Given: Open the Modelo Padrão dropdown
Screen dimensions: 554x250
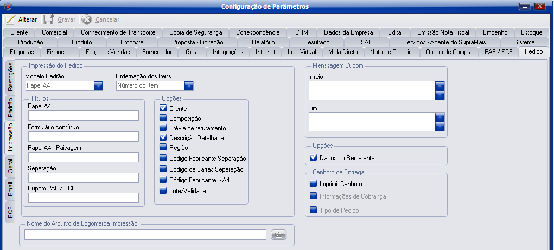Looking at the screenshot, I should click(x=98, y=85).
